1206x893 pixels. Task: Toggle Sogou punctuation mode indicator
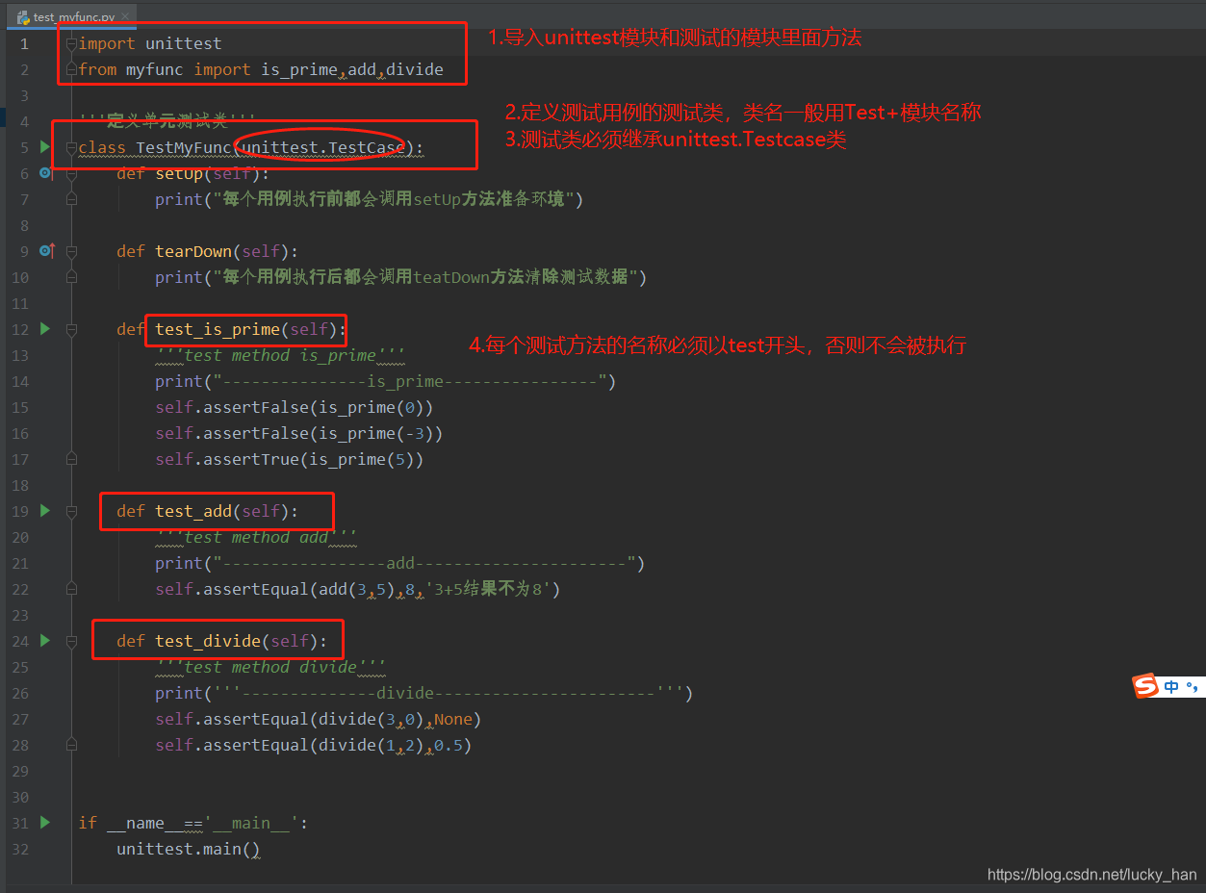point(1193,687)
